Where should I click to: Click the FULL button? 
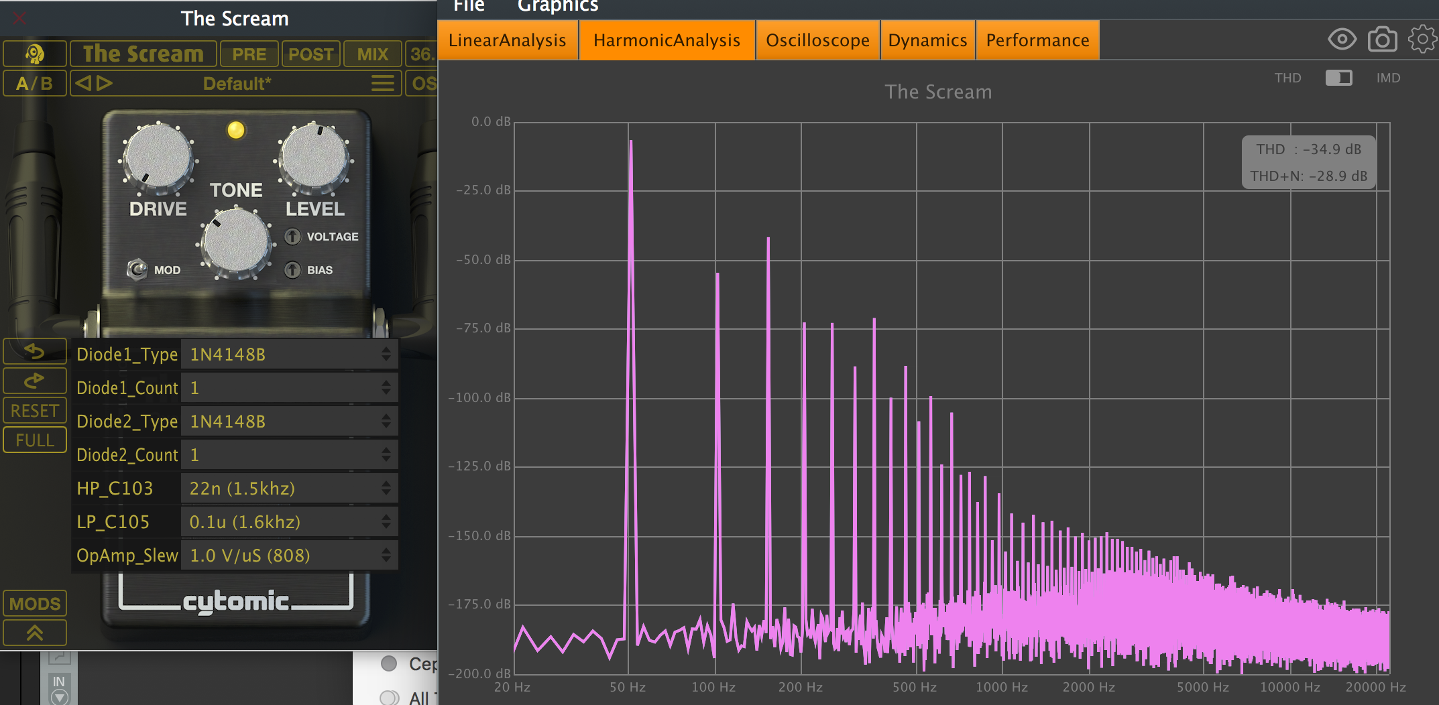pos(35,440)
